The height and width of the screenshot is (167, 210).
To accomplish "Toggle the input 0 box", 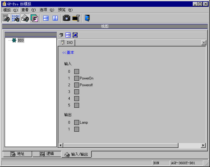I will point(76,72).
